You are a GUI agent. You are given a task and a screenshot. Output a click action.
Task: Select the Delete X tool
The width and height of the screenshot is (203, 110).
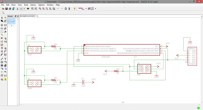point(2,38)
